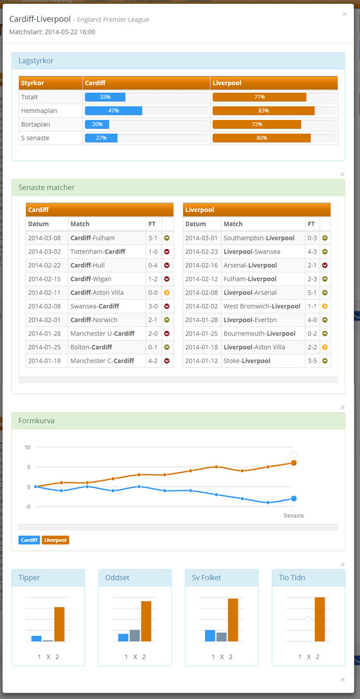
Task: Click the 'Senaste' label on chart axis
Action: point(294,516)
